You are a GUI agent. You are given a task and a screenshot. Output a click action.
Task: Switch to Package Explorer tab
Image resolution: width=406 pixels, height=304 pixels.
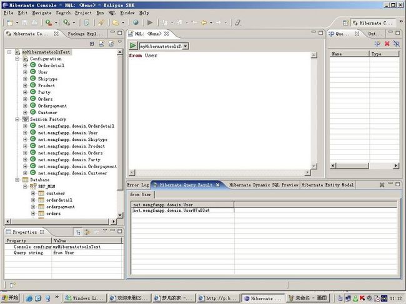click(x=85, y=34)
